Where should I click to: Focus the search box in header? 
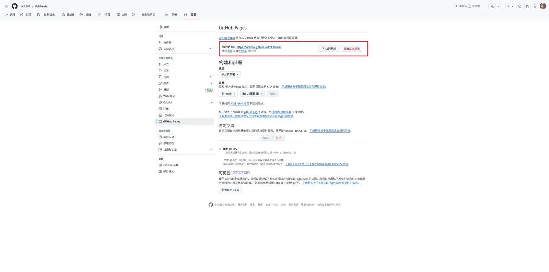(470, 6)
